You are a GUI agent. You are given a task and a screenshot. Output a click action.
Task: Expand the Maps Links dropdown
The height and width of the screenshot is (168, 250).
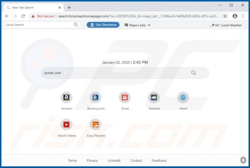tap(137, 25)
